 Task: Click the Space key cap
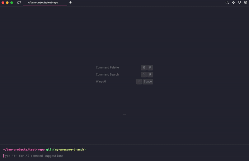(x=148, y=81)
